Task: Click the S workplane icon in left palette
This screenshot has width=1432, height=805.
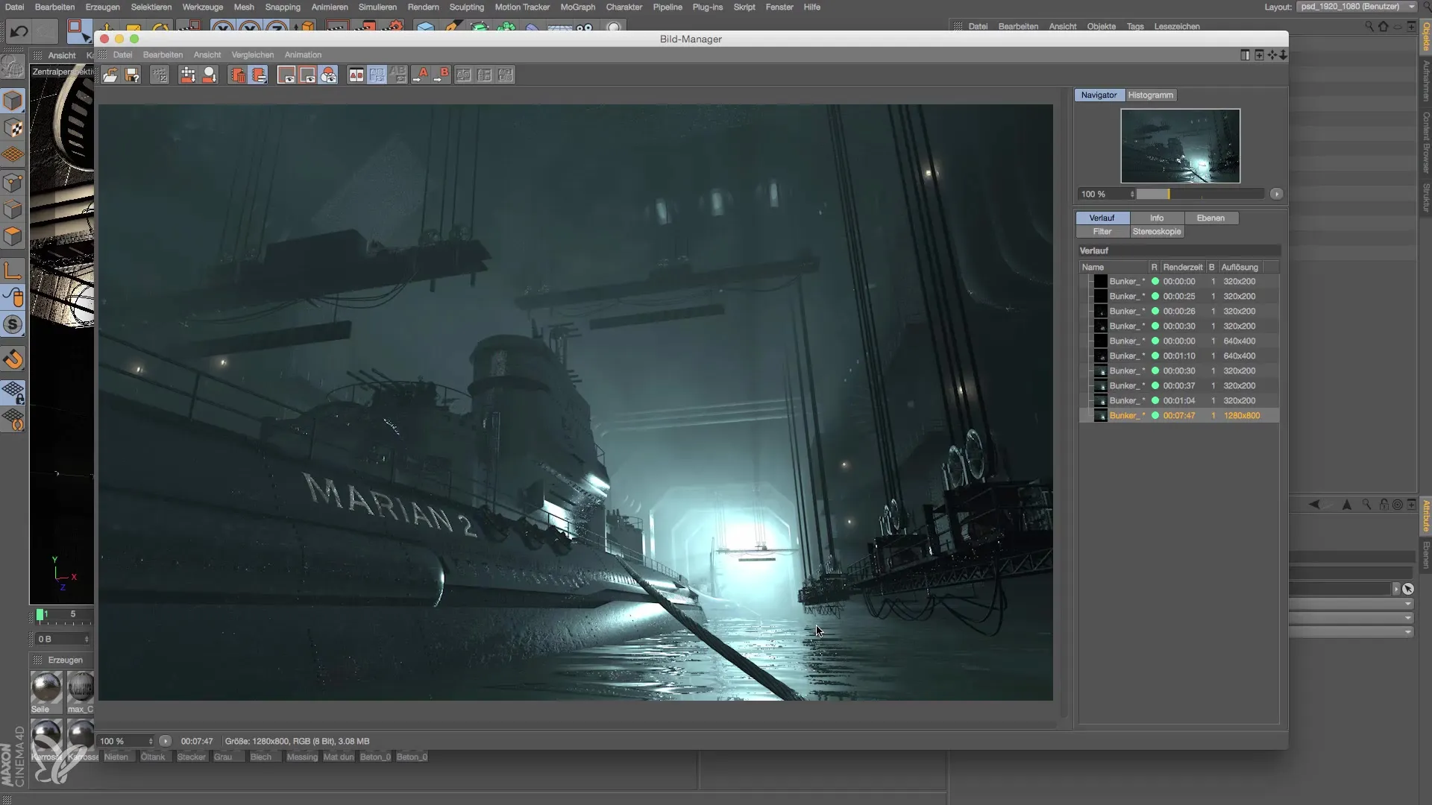Action: tap(13, 324)
